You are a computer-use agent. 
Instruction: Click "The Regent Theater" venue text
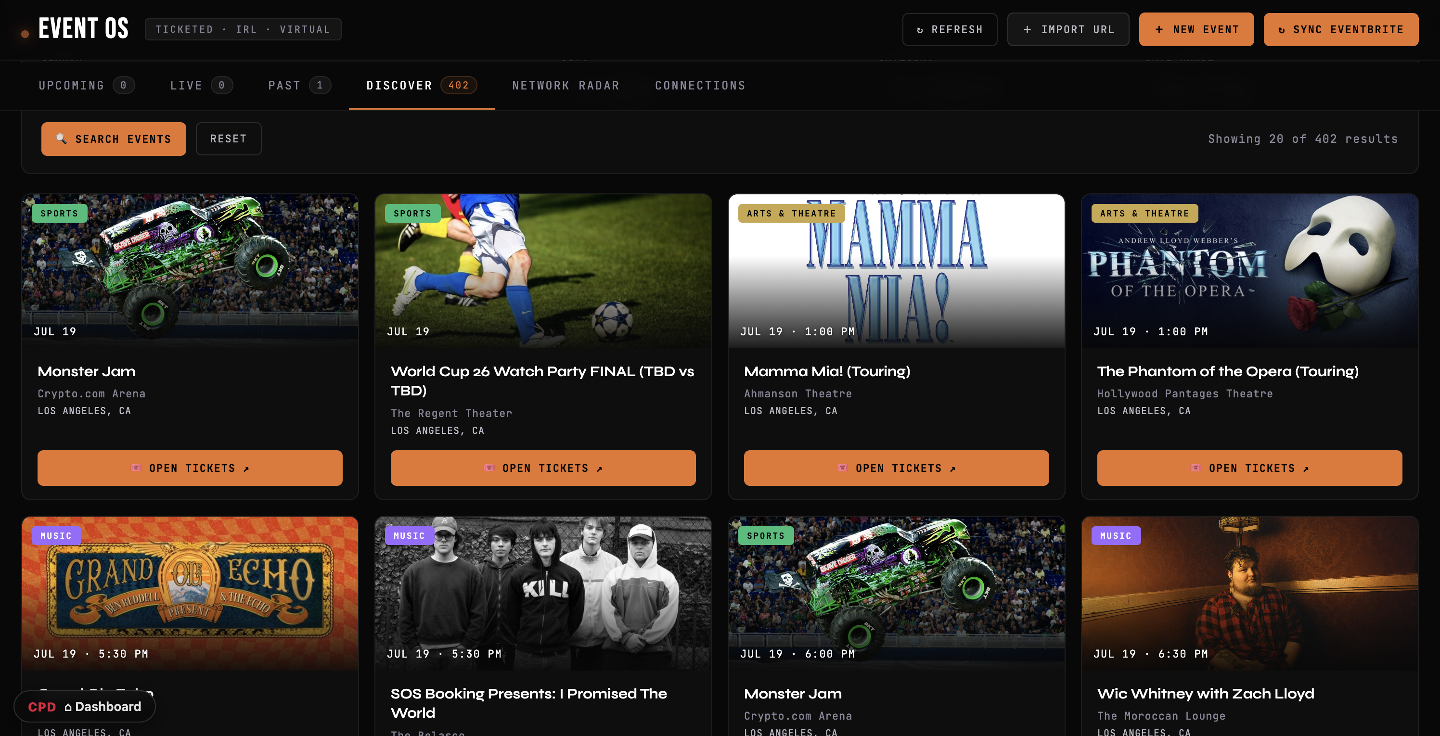tap(451, 414)
